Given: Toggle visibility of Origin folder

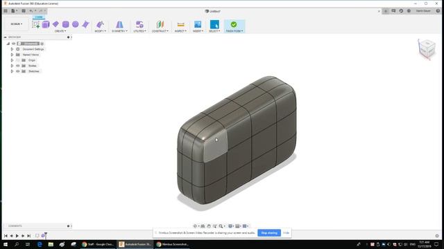Looking at the screenshot, I should 18,60.
